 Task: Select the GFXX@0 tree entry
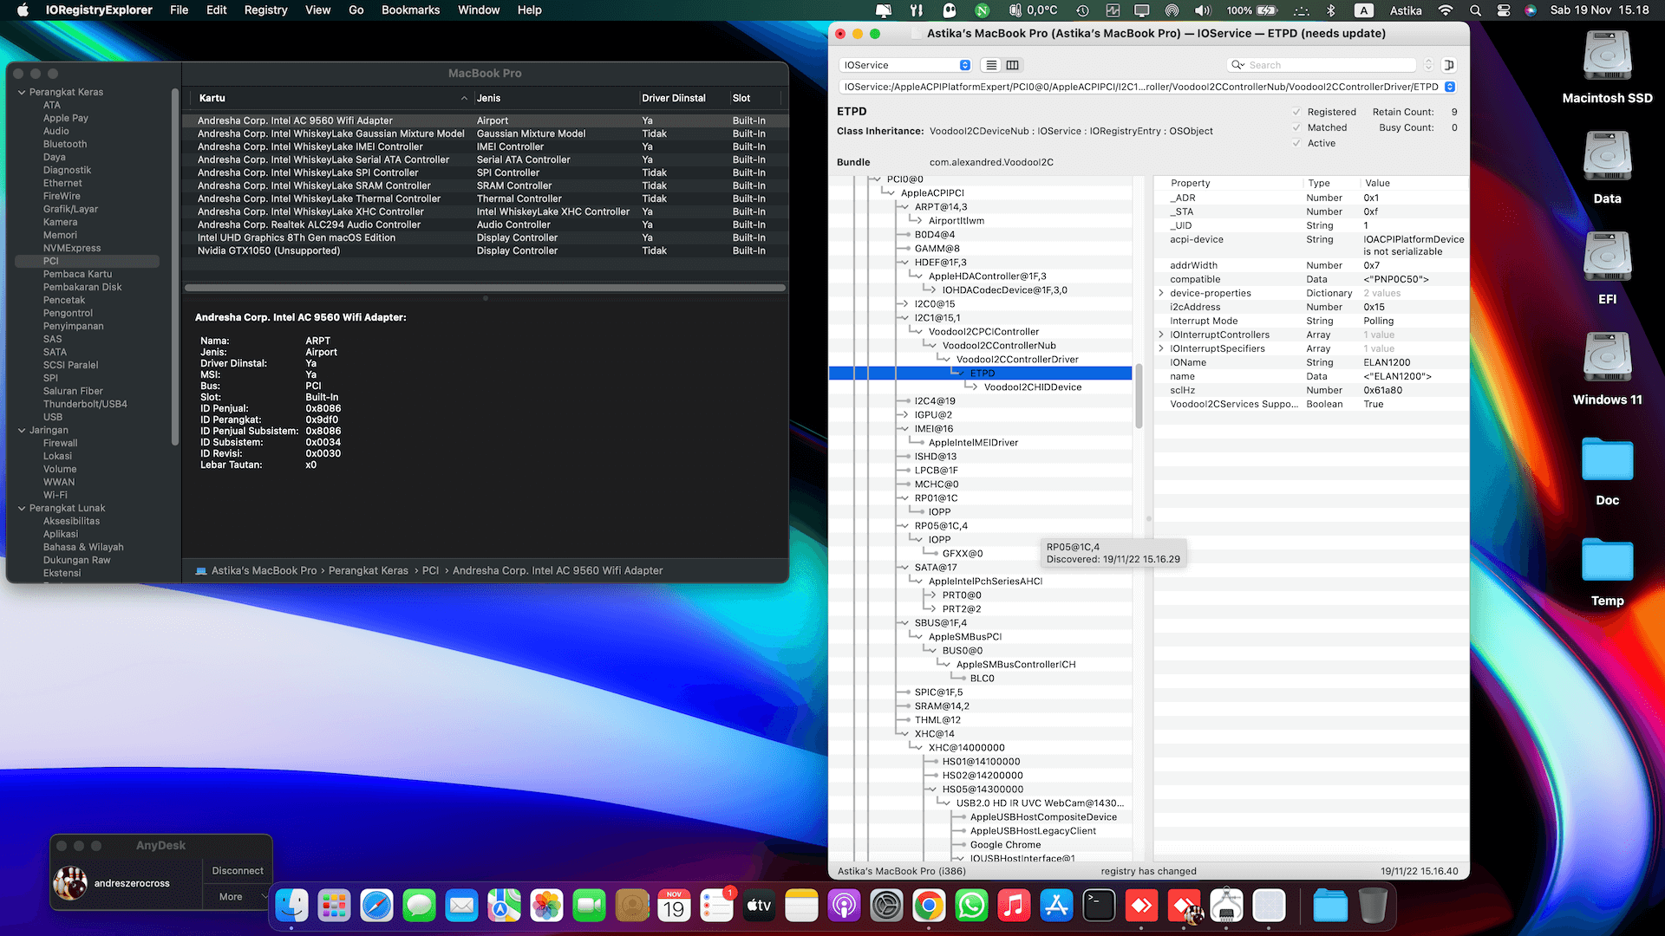pos(962,554)
